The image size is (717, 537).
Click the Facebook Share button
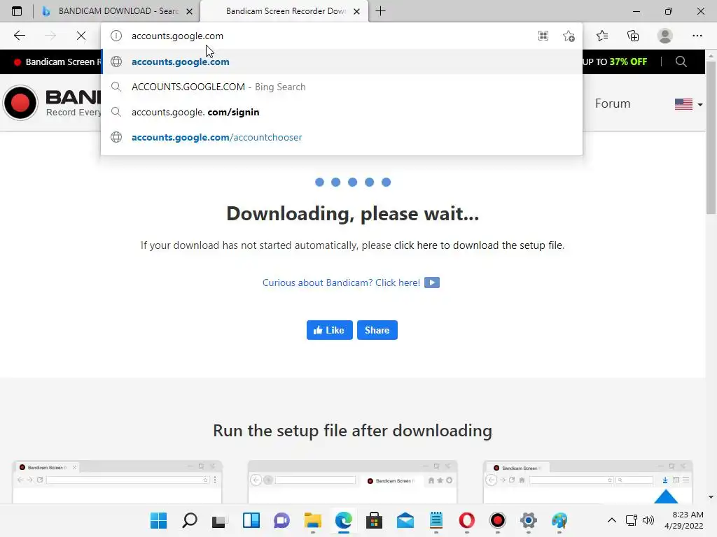pyautogui.click(x=377, y=330)
